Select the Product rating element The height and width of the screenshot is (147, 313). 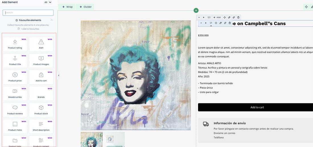[x=15, y=44]
